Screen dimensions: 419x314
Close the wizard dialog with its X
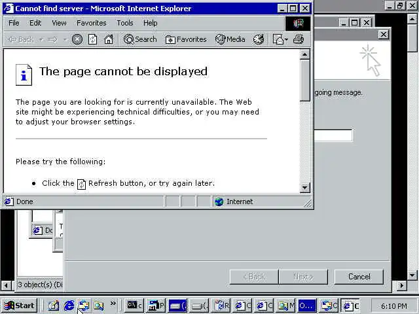click(x=384, y=35)
